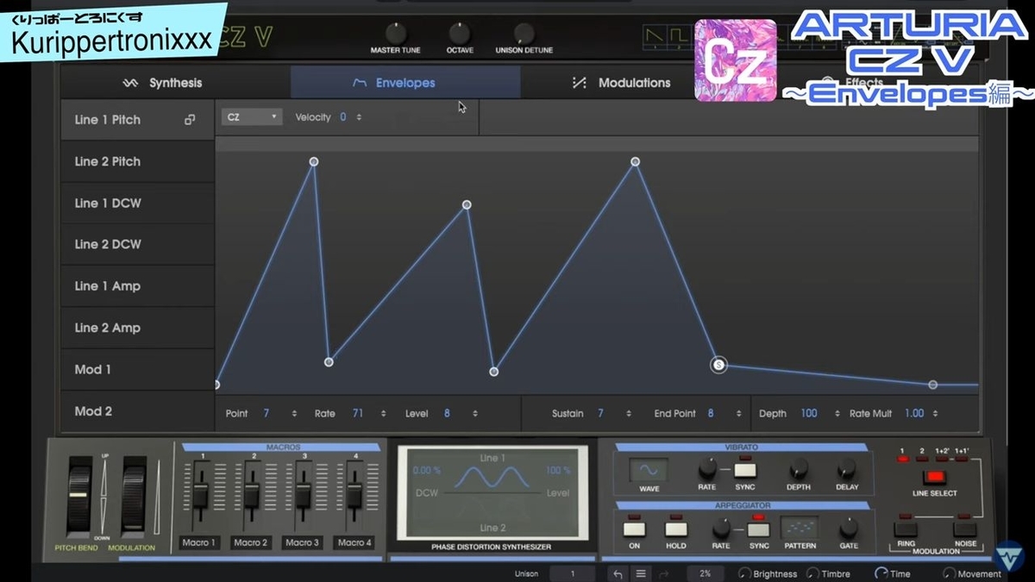Select the sustain envelope point marked S
Image resolution: width=1035 pixels, height=582 pixels.
click(718, 365)
